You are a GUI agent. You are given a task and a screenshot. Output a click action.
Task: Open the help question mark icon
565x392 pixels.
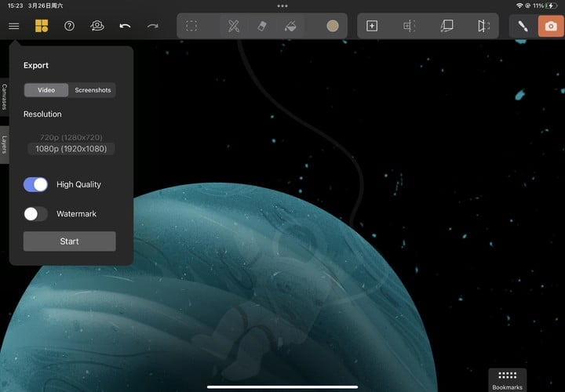[69, 26]
